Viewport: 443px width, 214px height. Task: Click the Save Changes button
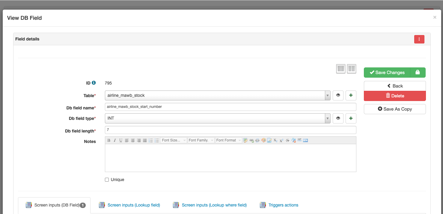tap(387, 73)
